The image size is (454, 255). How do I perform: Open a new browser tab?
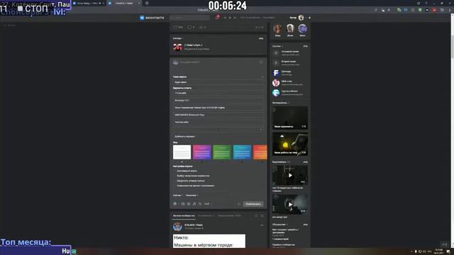[x=147, y=3]
